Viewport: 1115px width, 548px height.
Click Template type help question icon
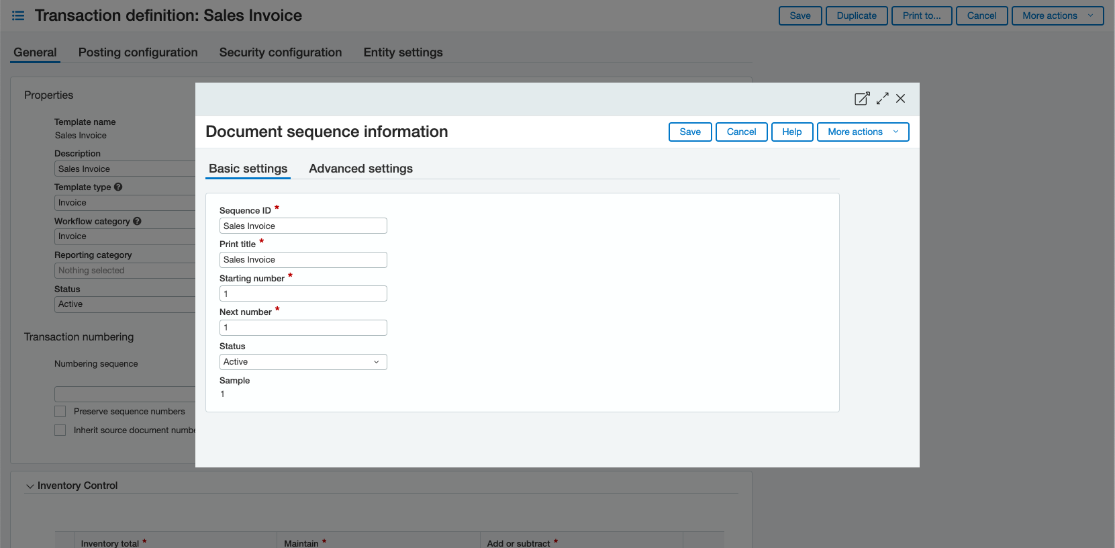[118, 187]
